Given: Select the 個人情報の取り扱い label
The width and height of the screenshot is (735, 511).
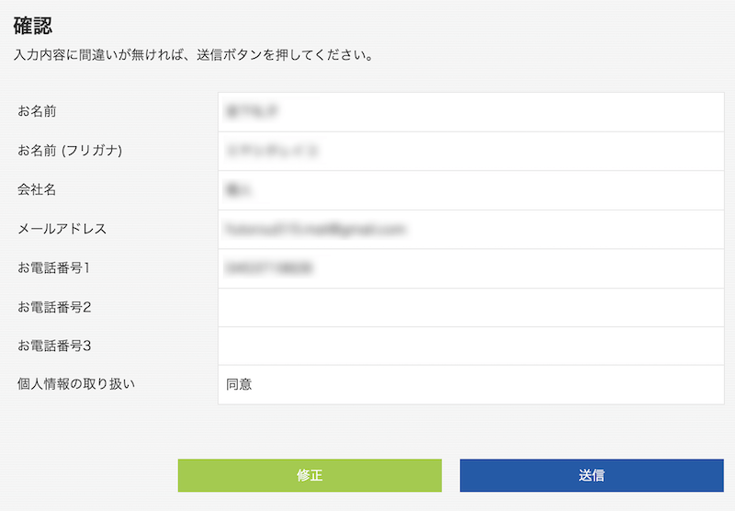Looking at the screenshot, I should point(76,384).
